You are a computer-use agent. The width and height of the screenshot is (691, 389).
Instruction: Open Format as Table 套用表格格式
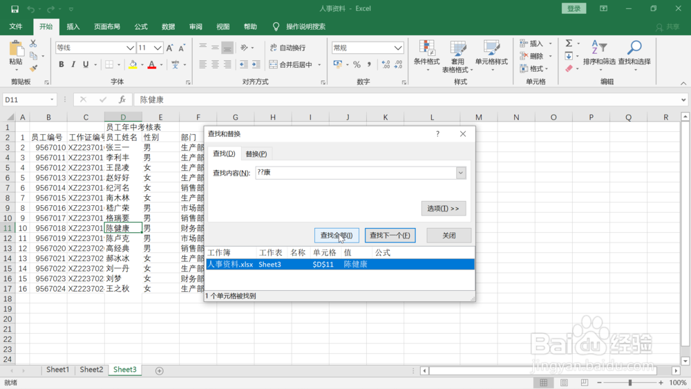click(x=457, y=57)
